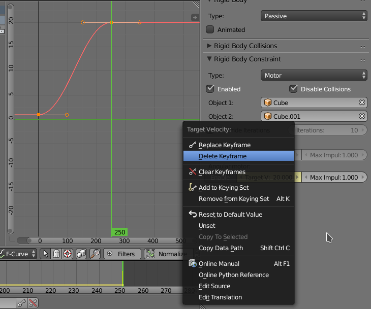Clear the Object 1 Cube field
Screen dimensions: 371x309
point(362,102)
